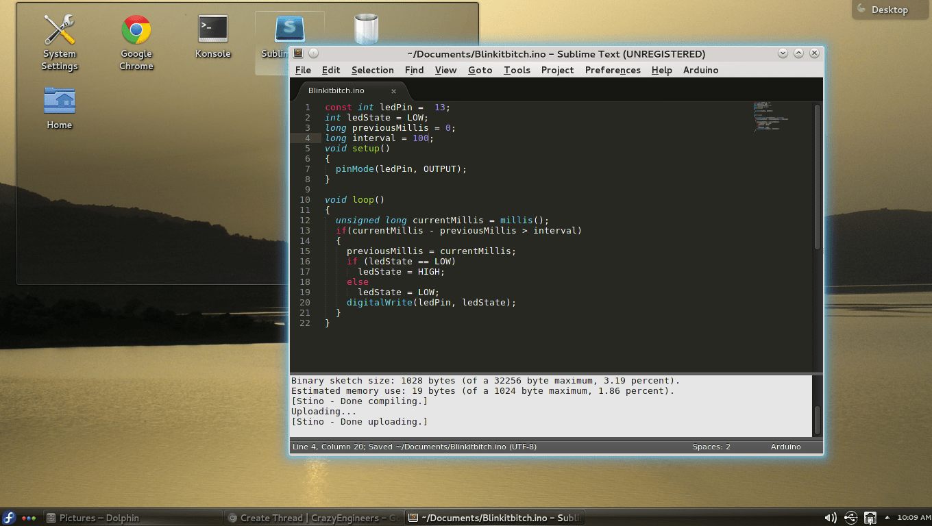Viewport: 932px width, 526px height.
Task: Click 'int ledState = LOW;' line
Action: point(376,117)
